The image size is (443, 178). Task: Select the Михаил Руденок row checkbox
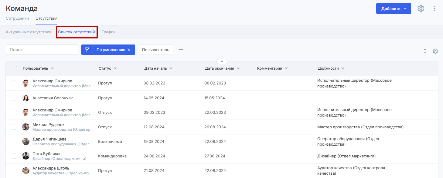[x=14, y=127]
